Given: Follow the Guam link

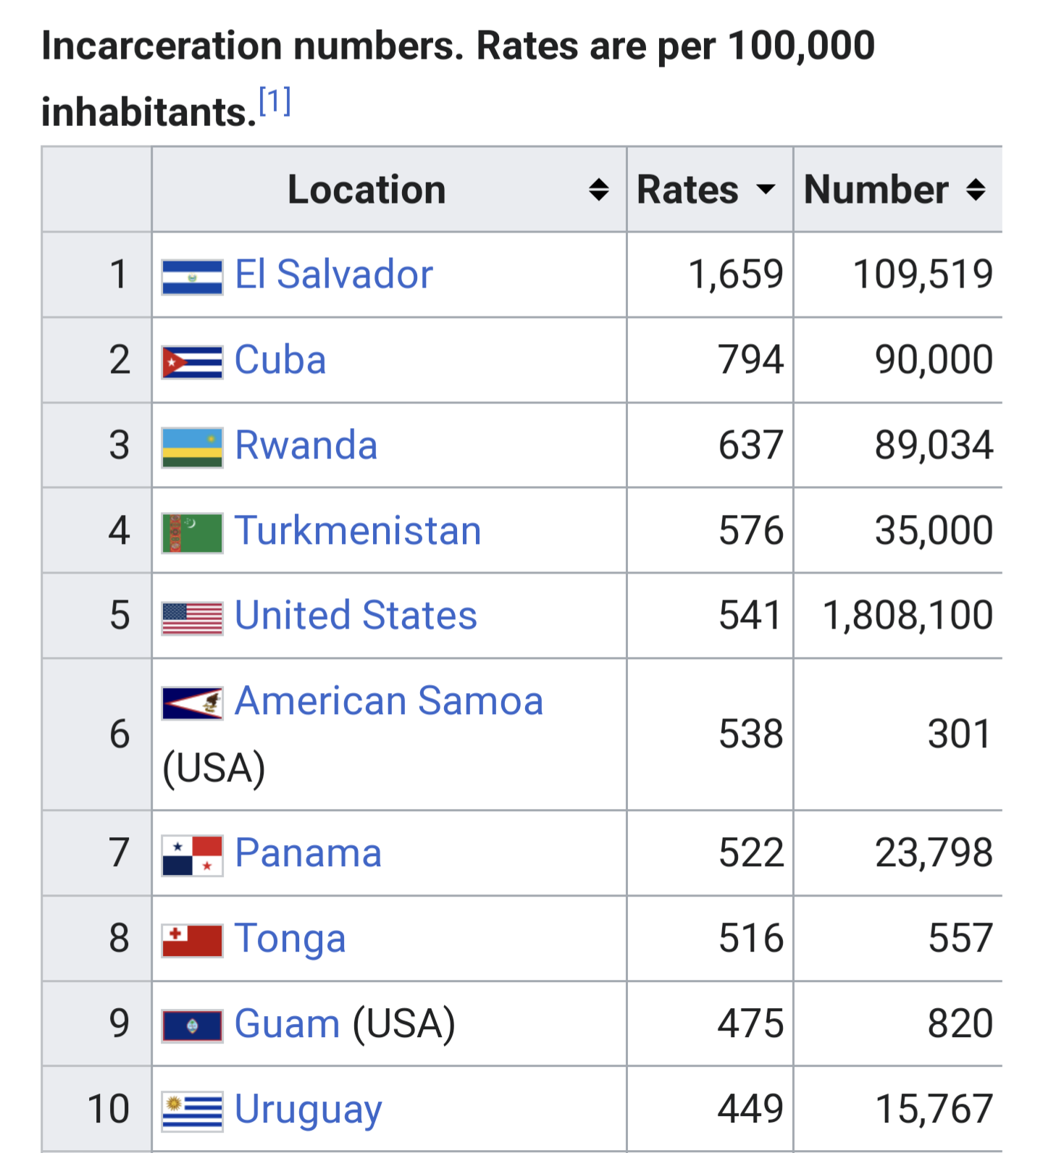Looking at the screenshot, I should (x=288, y=1023).
